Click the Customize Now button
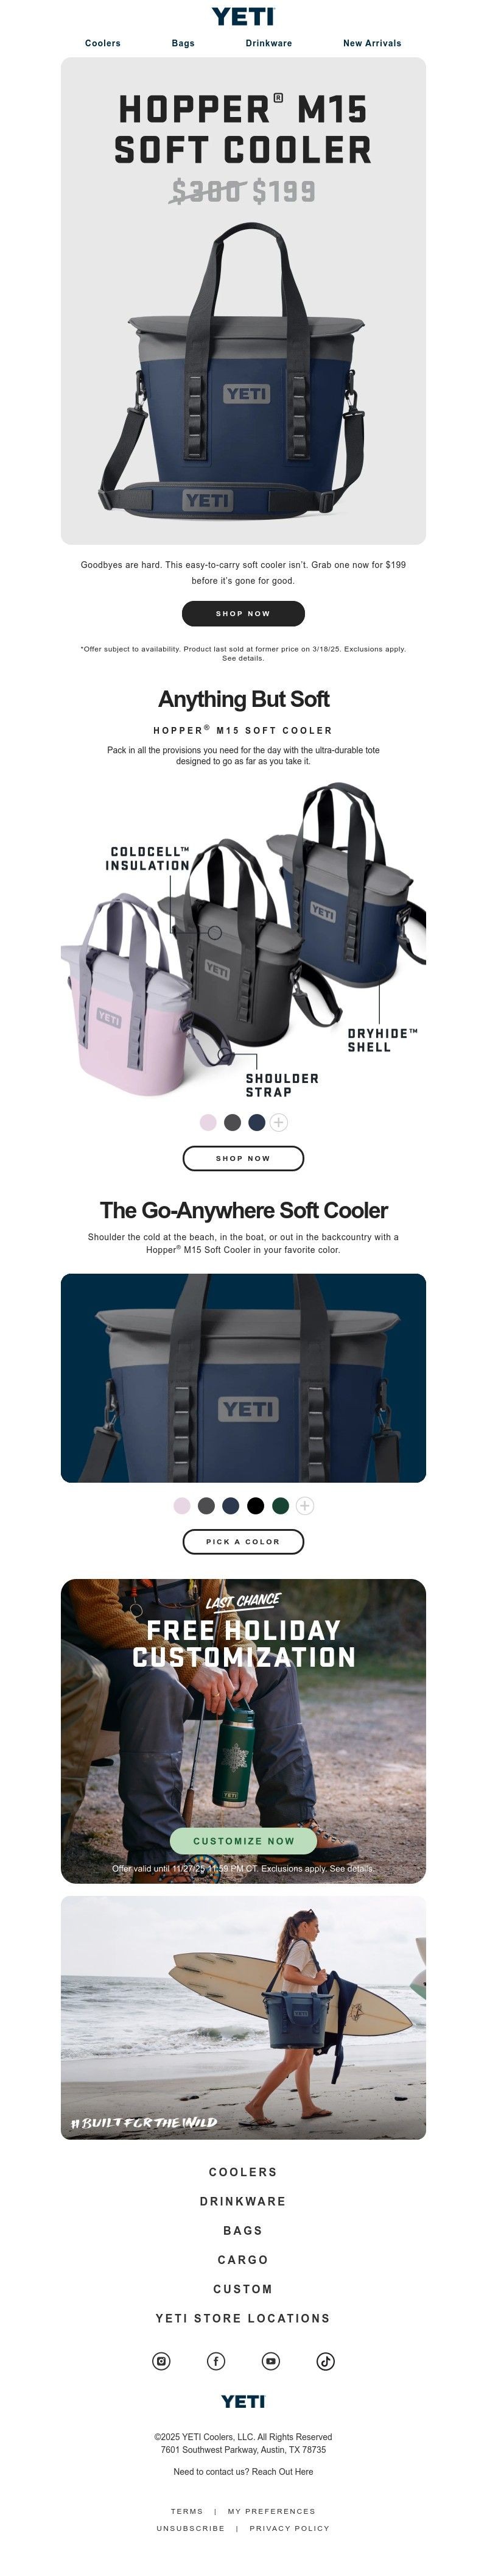The height and width of the screenshot is (2576, 487). 243,1841
